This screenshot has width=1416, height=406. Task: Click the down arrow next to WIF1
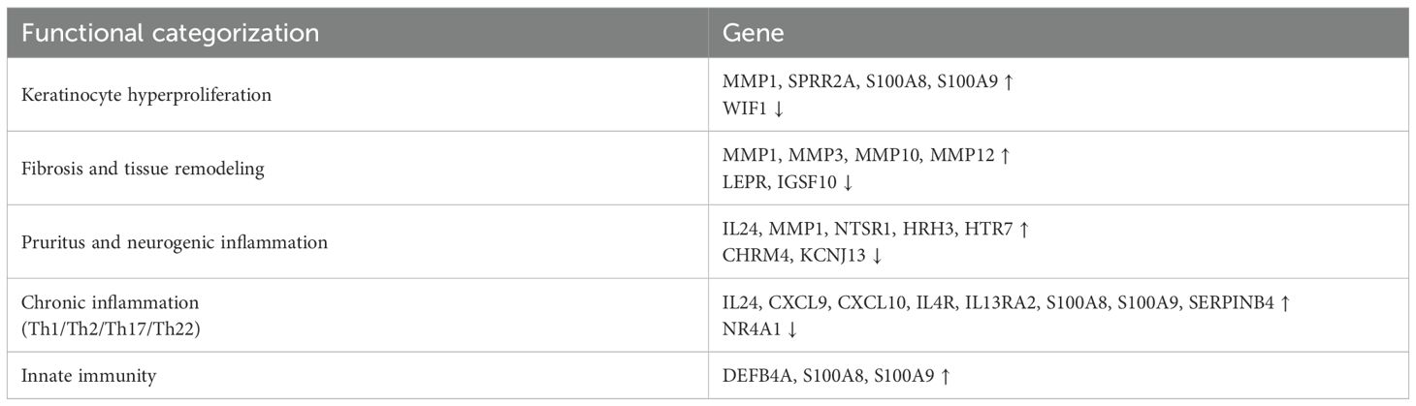[778, 107]
